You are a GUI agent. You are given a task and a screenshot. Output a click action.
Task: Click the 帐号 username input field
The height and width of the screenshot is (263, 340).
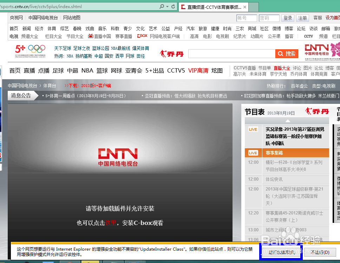coord(247,18)
